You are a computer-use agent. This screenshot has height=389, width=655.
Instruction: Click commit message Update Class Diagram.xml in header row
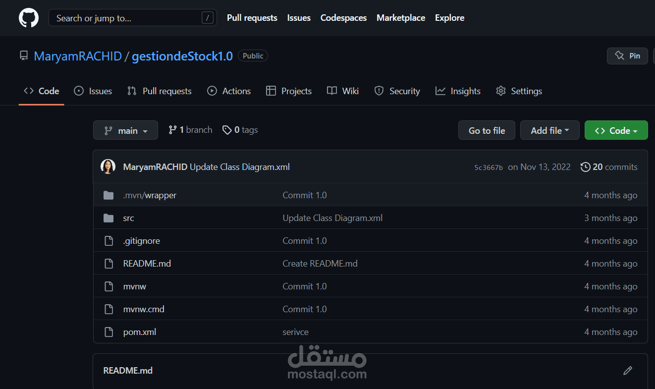pyautogui.click(x=240, y=167)
